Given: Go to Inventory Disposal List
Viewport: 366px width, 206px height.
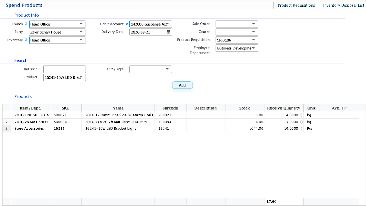Looking at the screenshot, I should (344, 5).
